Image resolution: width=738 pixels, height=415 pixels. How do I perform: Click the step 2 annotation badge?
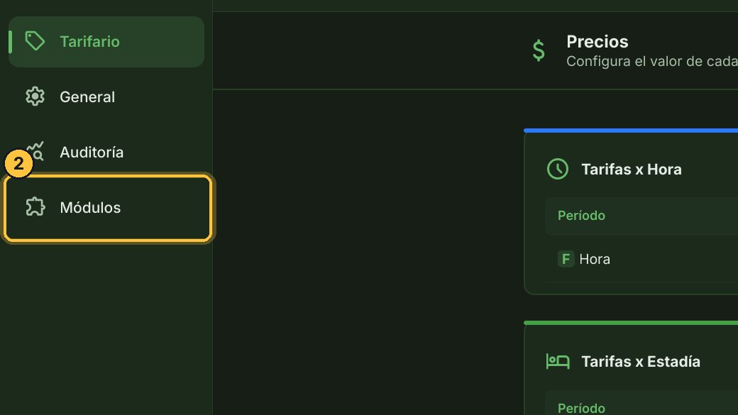(18, 163)
